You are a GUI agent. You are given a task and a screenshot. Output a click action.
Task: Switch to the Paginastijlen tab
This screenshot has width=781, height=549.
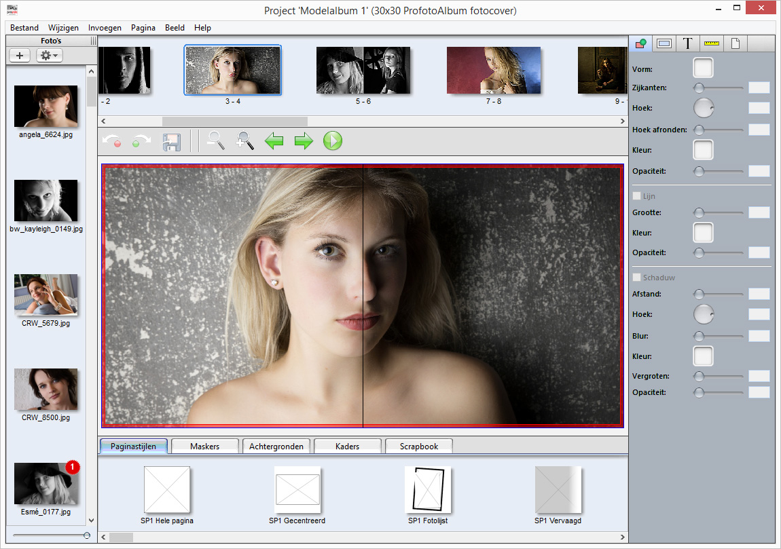[134, 446]
